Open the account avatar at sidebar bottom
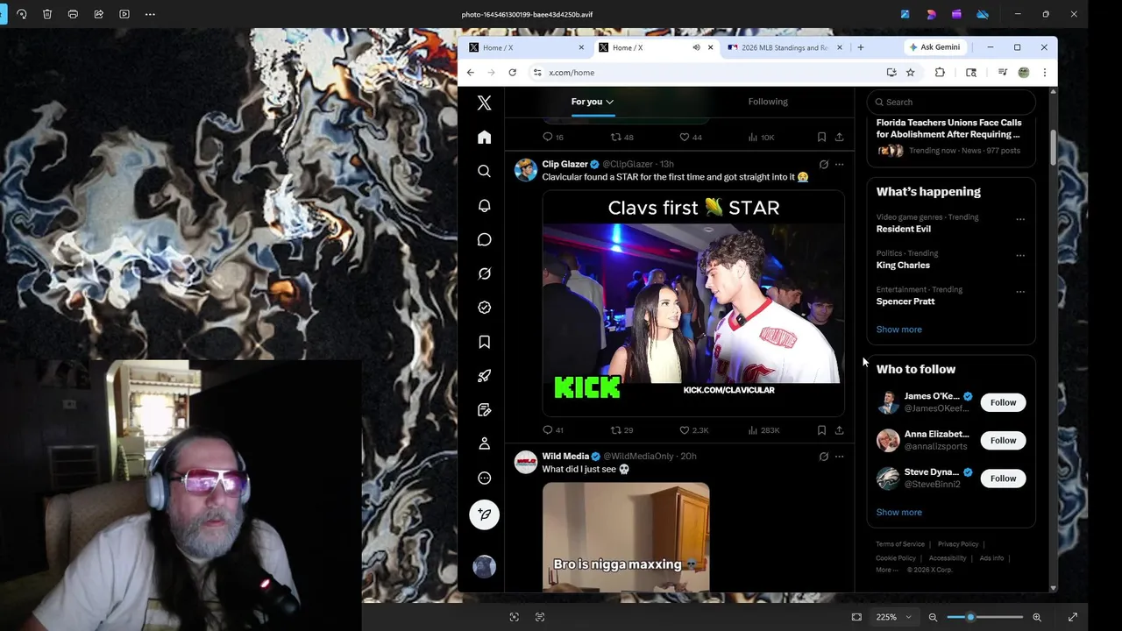Screen dimensions: 1122x631 pos(484,566)
